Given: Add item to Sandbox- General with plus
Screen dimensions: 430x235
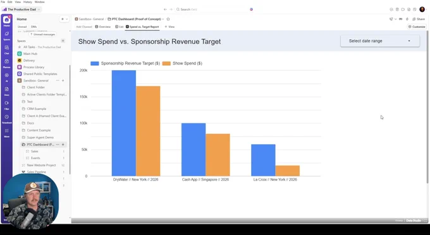Looking at the screenshot, I should point(63,80).
